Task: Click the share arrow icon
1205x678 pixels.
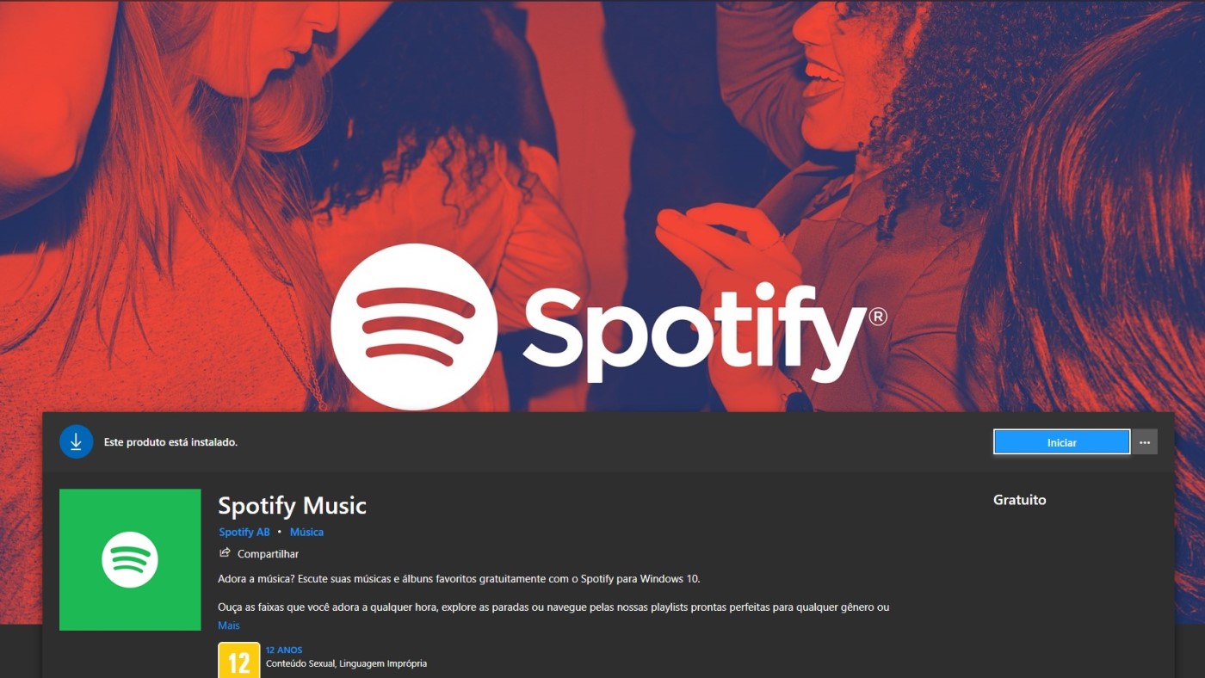Action: pyautogui.click(x=226, y=553)
